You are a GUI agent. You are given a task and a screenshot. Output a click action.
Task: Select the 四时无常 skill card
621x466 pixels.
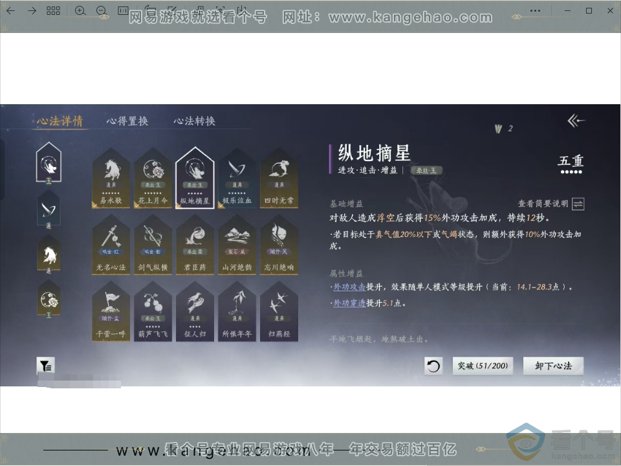[279, 178]
